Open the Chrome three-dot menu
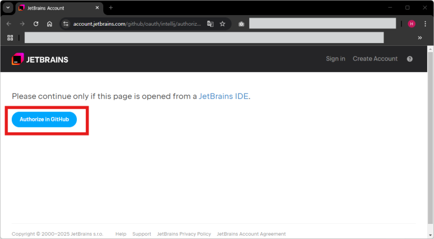 tap(425, 24)
